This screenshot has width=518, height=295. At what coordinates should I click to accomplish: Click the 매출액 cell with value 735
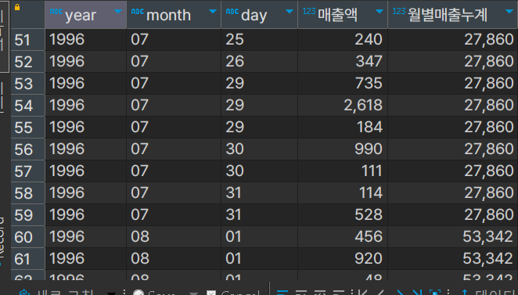coord(343,83)
